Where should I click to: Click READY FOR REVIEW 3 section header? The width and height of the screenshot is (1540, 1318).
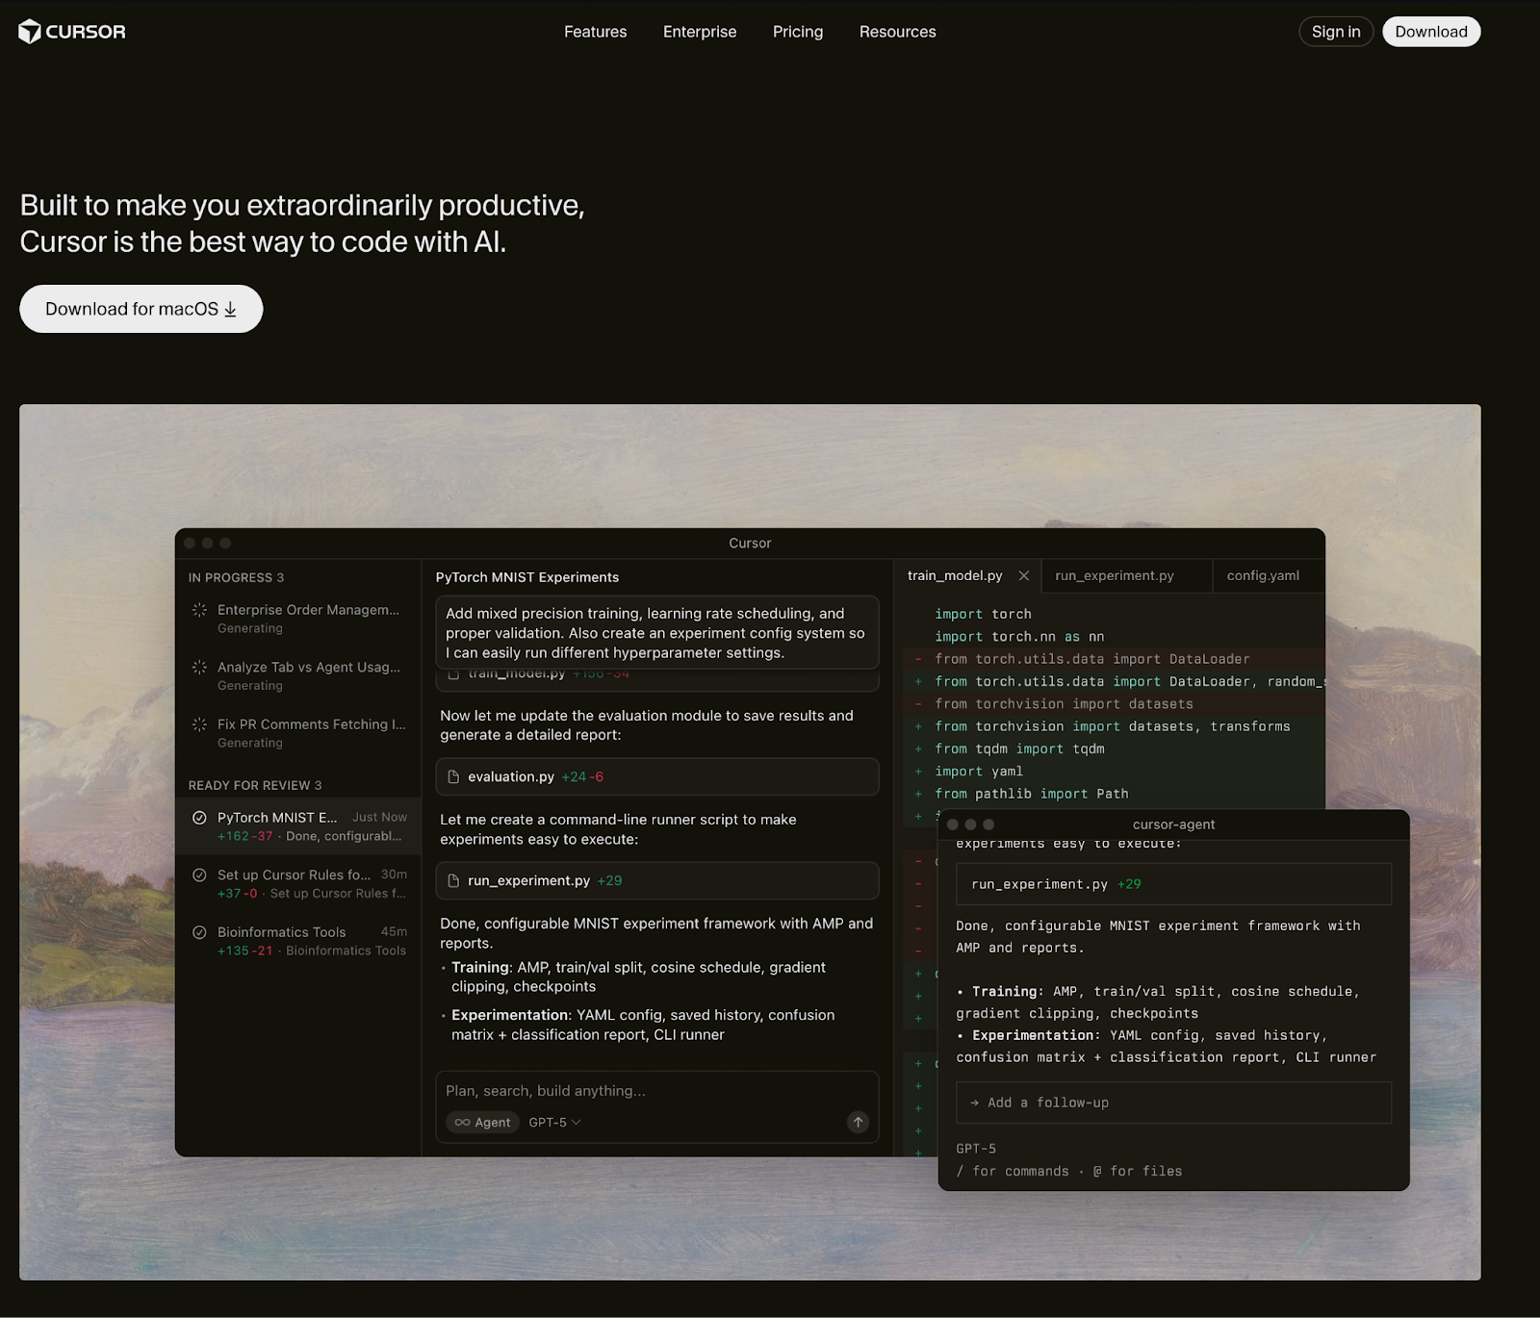pyautogui.click(x=255, y=785)
